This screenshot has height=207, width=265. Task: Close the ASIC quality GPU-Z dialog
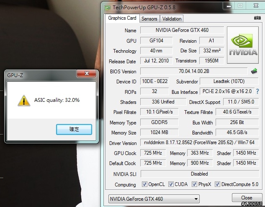click(87, 73)
